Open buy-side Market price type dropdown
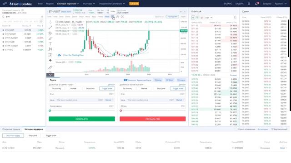This screenshot has height=163, width=291. click(109, 100)
